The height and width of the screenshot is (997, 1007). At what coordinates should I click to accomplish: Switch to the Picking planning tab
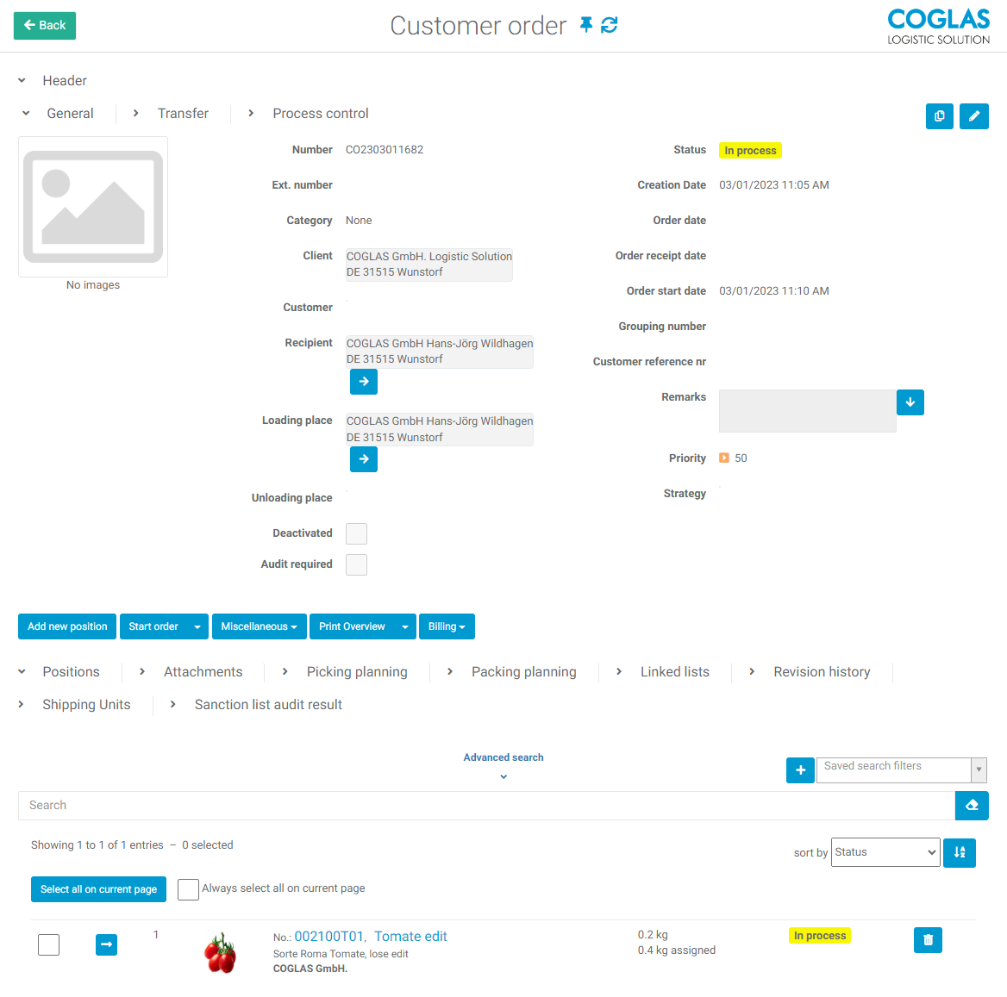357,672
